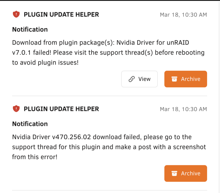Open the View link for failed plugin download

(x=140, y=79)
